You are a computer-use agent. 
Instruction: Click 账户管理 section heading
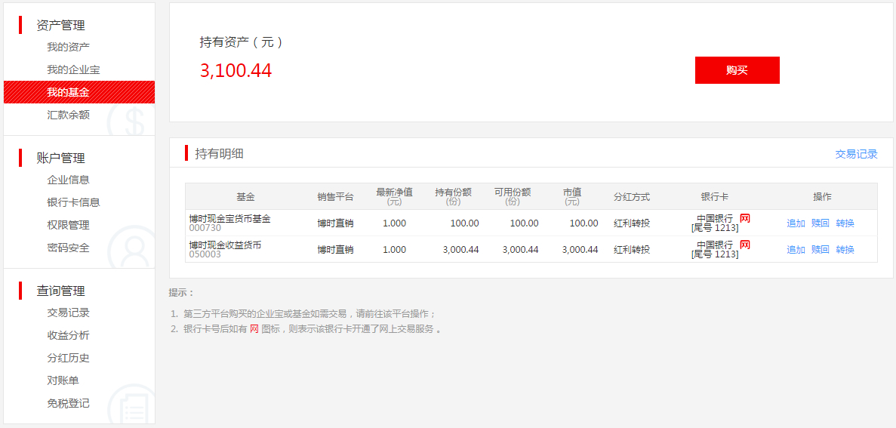click(x=60, y=158)
